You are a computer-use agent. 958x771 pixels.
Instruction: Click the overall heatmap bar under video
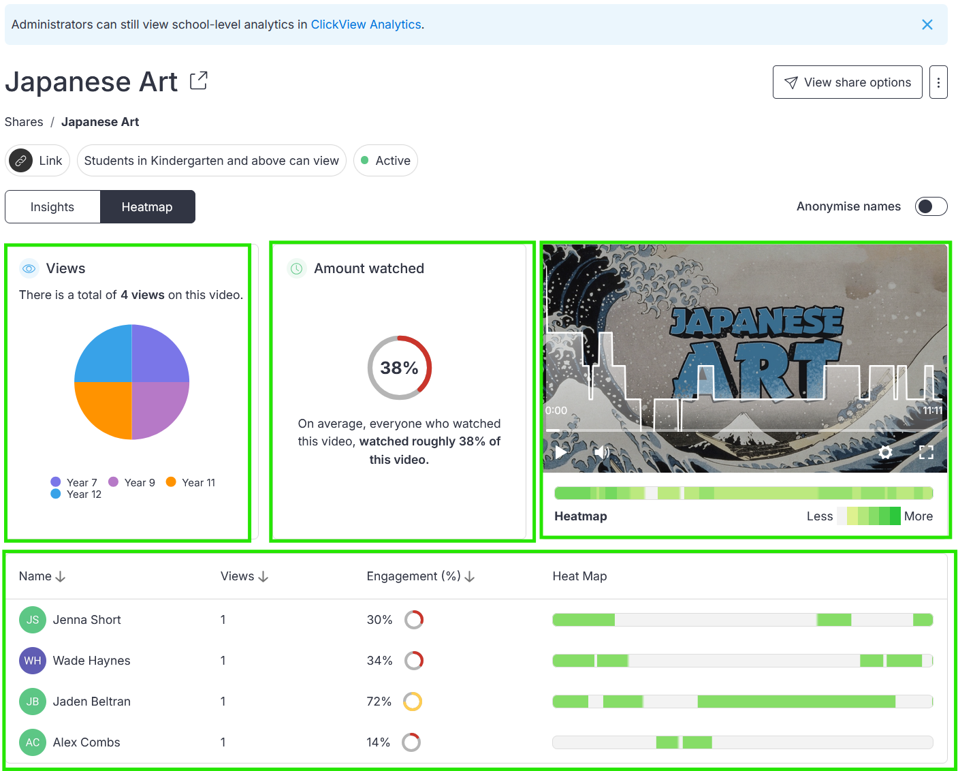[744, 493]
